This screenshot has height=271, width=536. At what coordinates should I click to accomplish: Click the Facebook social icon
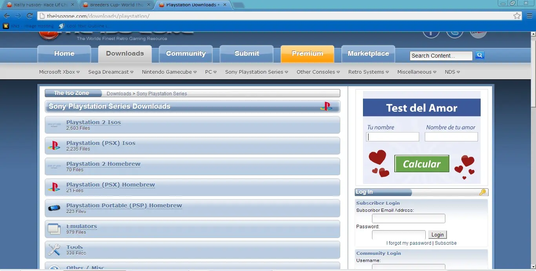tap(431, 32)
